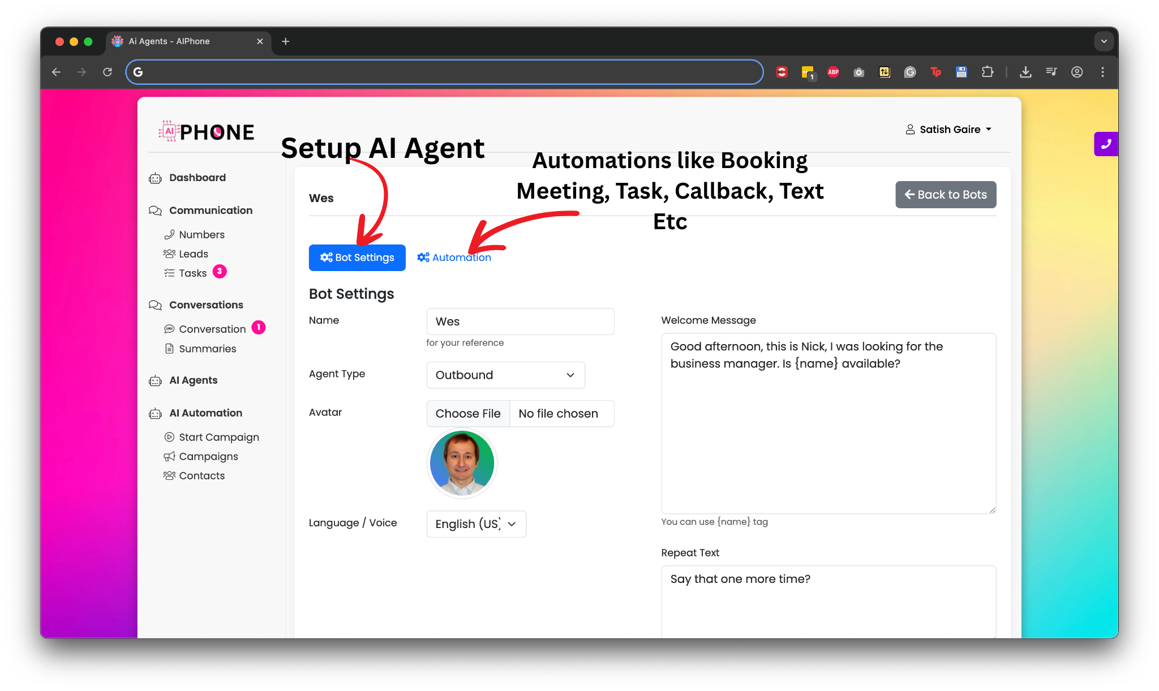Open the Satish Gaire user dropdown
The height and width of the screenshot is (691, 1159).
948,130
